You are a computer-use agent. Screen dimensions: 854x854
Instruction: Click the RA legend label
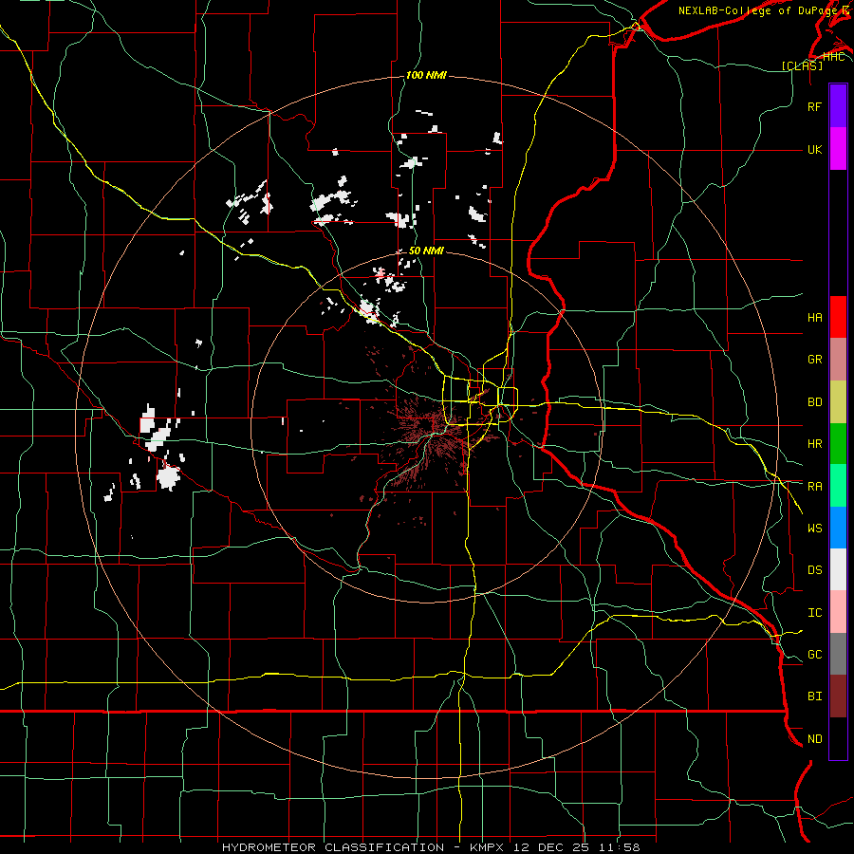coord(814,486)
